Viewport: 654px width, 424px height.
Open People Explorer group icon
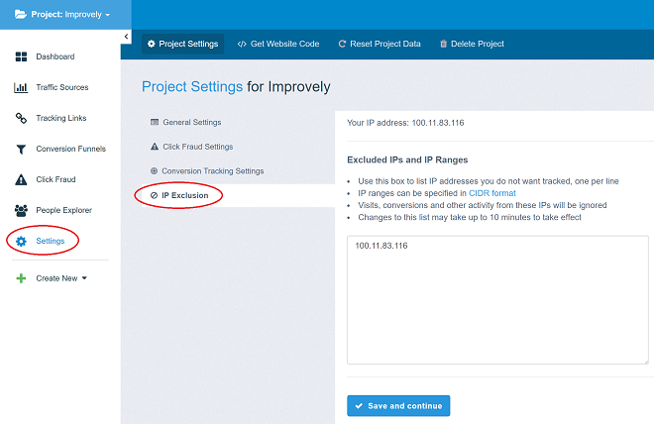pos(21,211)
